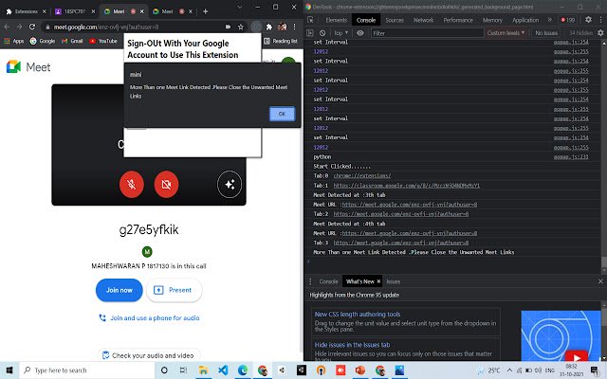Switch to DevTools Network tab
The width and height of the screenshot is (607, 379).
[x=424, y=20]
